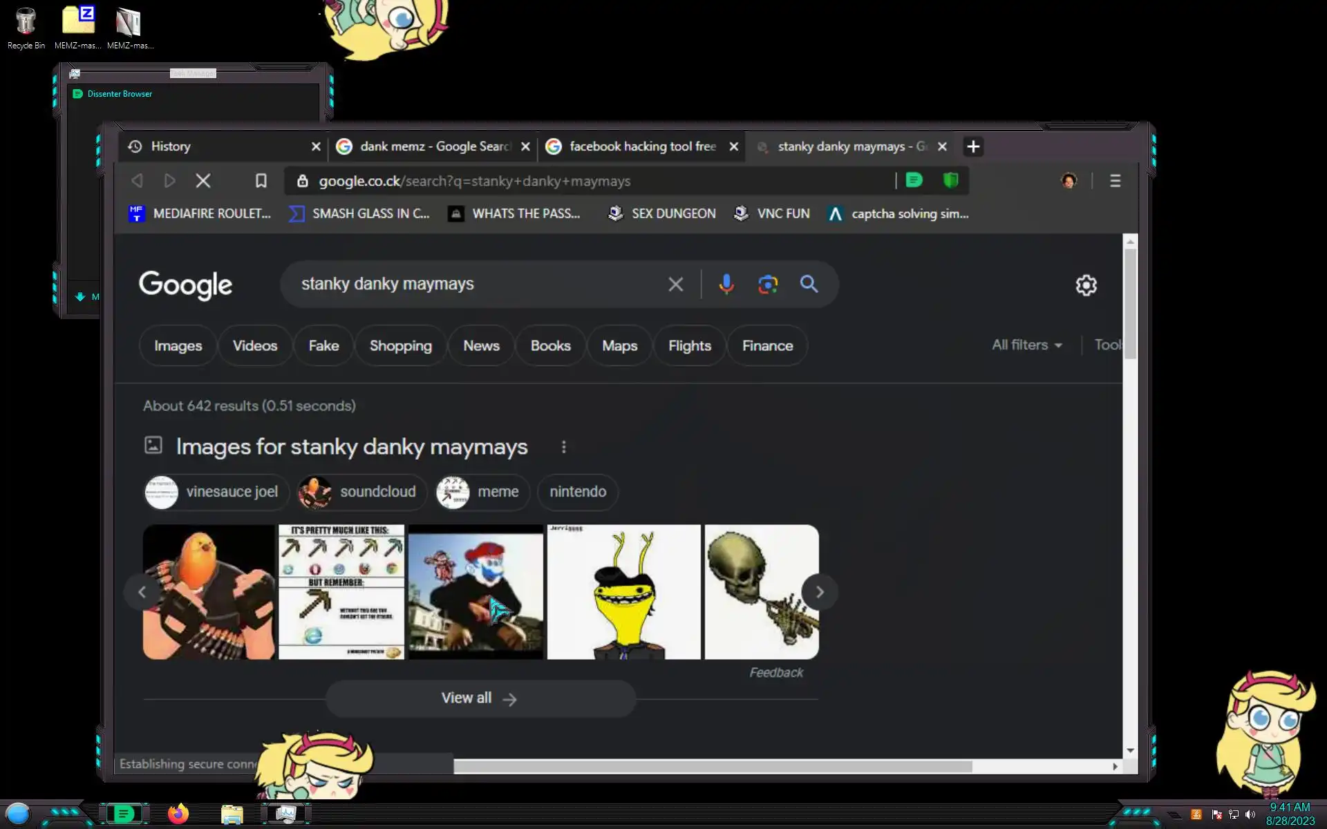Open three-dot options beside Images heading

click(564, 447)
